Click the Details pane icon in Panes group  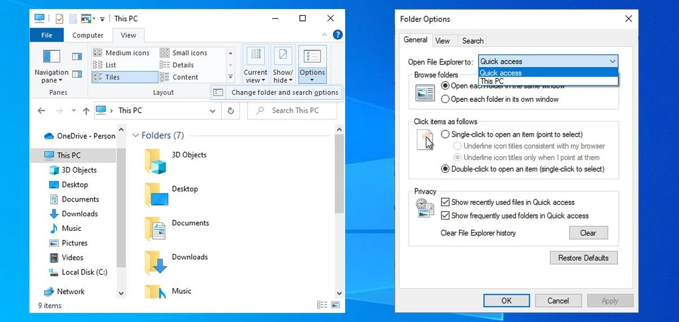(77, 74)
